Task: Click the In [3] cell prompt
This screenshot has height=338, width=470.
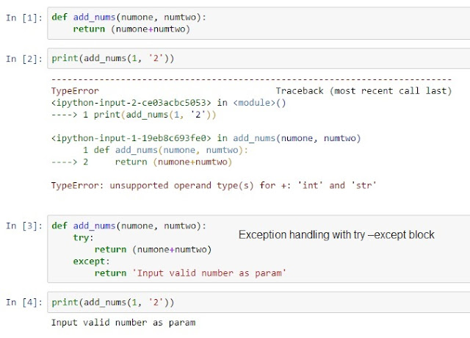Action: coord(24,226)
